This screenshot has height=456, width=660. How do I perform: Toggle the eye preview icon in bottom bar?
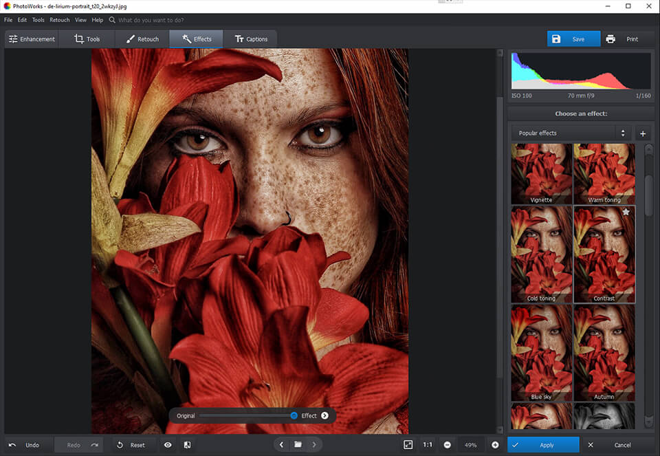(168, 445)
